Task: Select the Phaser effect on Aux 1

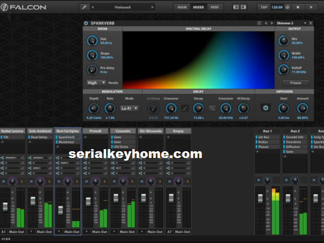Action: [267, 147]
